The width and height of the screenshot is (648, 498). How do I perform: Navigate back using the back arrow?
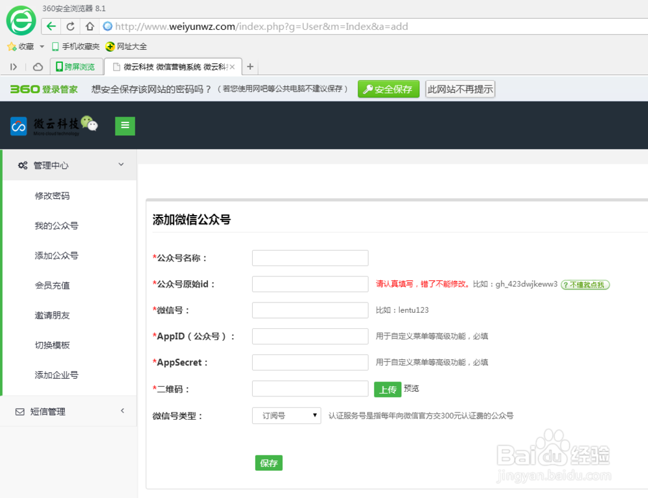pos(51,27)
